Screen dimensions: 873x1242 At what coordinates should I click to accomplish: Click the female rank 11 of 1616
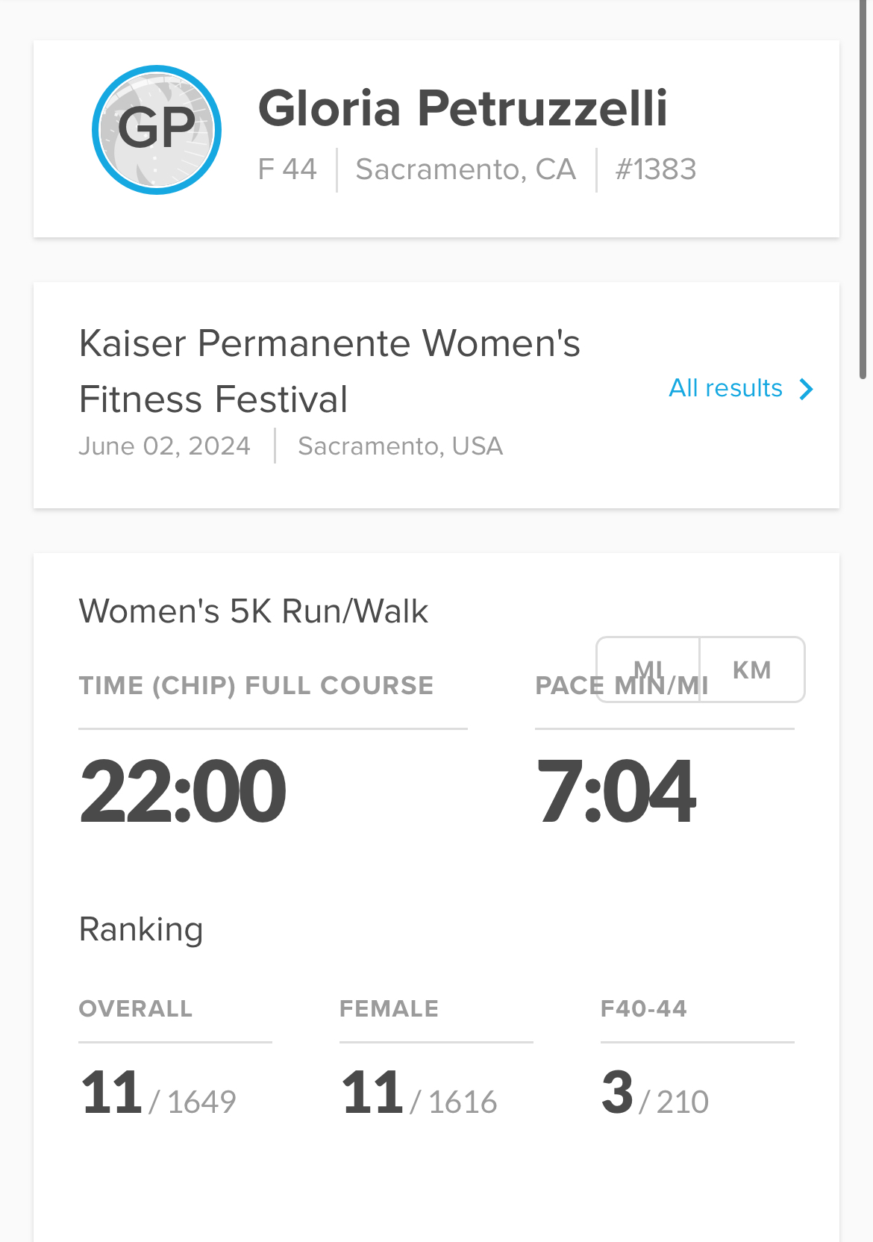tap(419, 1094)
